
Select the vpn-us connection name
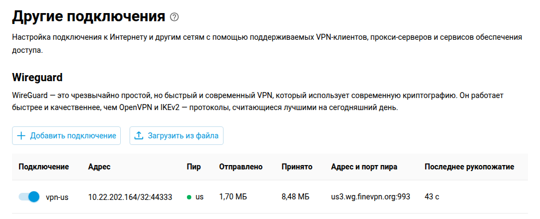tap(57, 197)
